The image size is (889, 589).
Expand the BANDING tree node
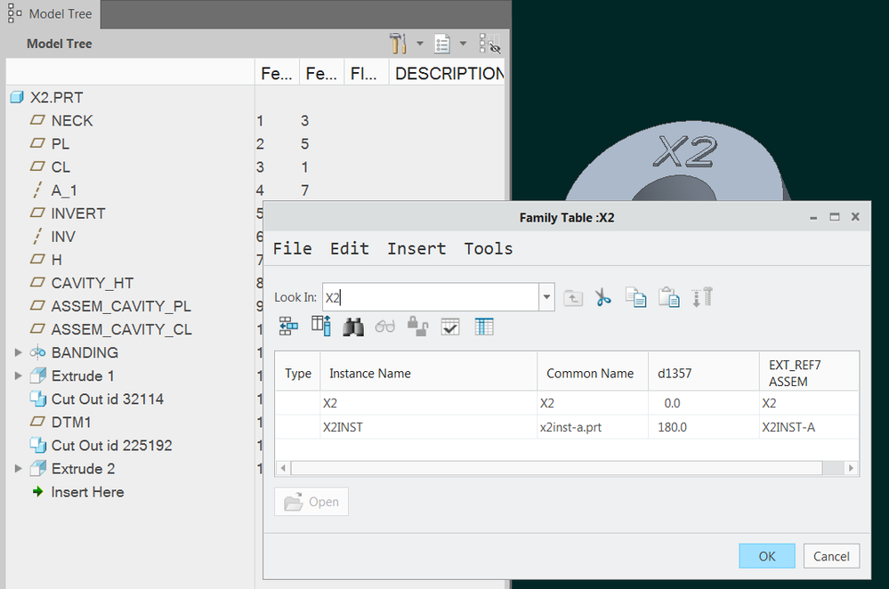coord(18,352)
